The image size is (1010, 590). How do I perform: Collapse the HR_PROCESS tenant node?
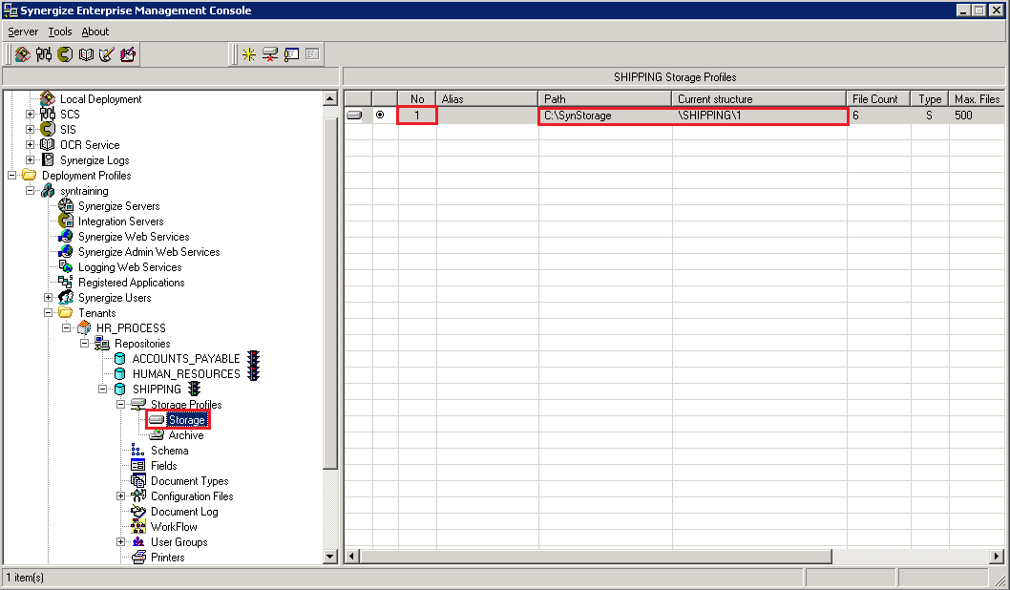pos(66,327)
